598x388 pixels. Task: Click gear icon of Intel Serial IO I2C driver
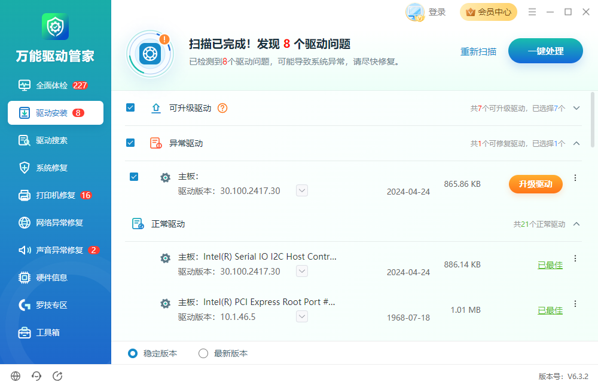[165, 258]
